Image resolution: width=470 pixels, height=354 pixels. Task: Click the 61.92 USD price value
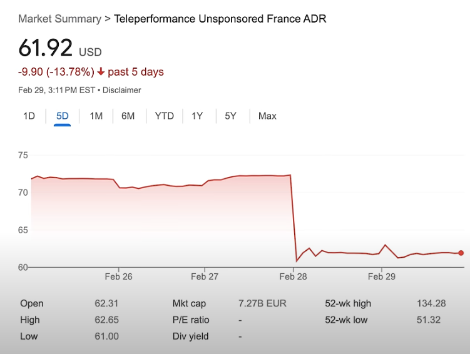coord(46,48)
